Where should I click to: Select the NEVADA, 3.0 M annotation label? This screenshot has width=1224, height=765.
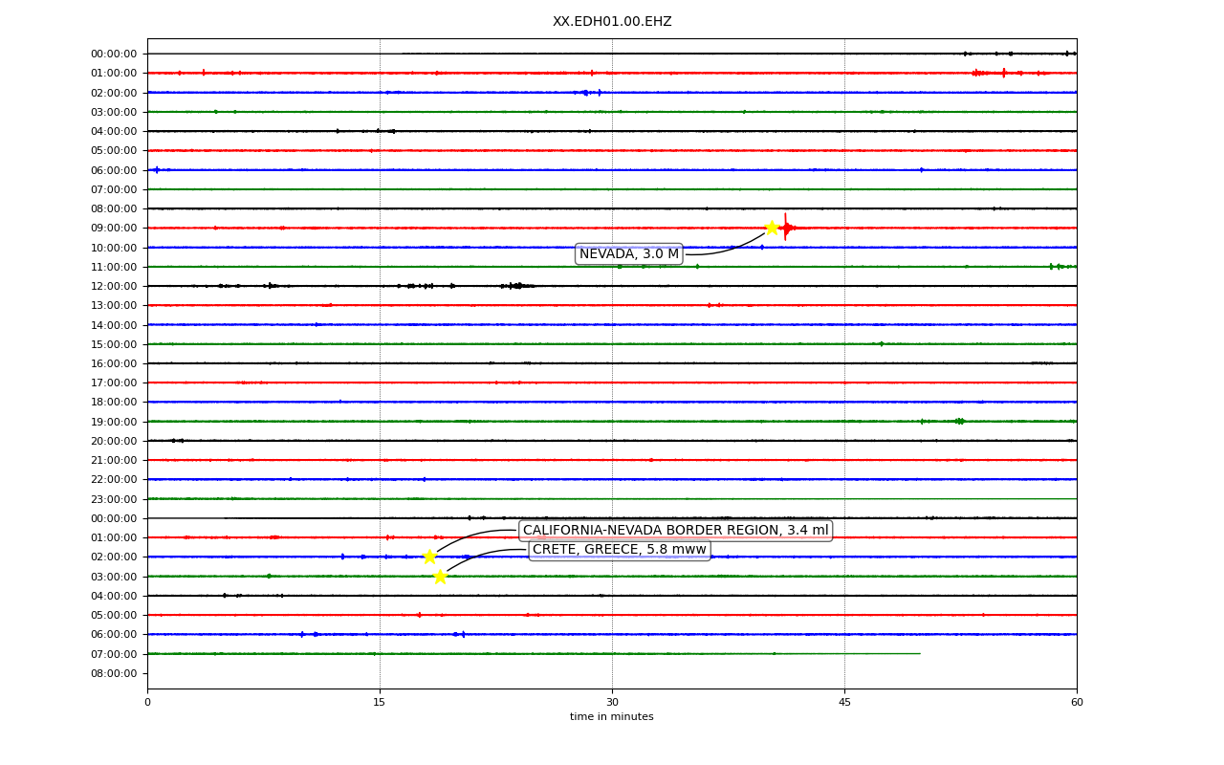pos(629,254)
